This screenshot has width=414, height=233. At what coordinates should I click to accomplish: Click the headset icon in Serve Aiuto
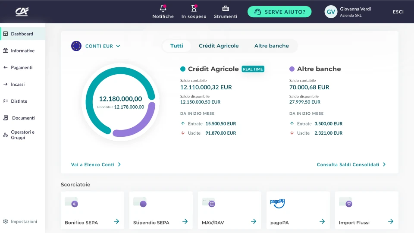(257, 12)
